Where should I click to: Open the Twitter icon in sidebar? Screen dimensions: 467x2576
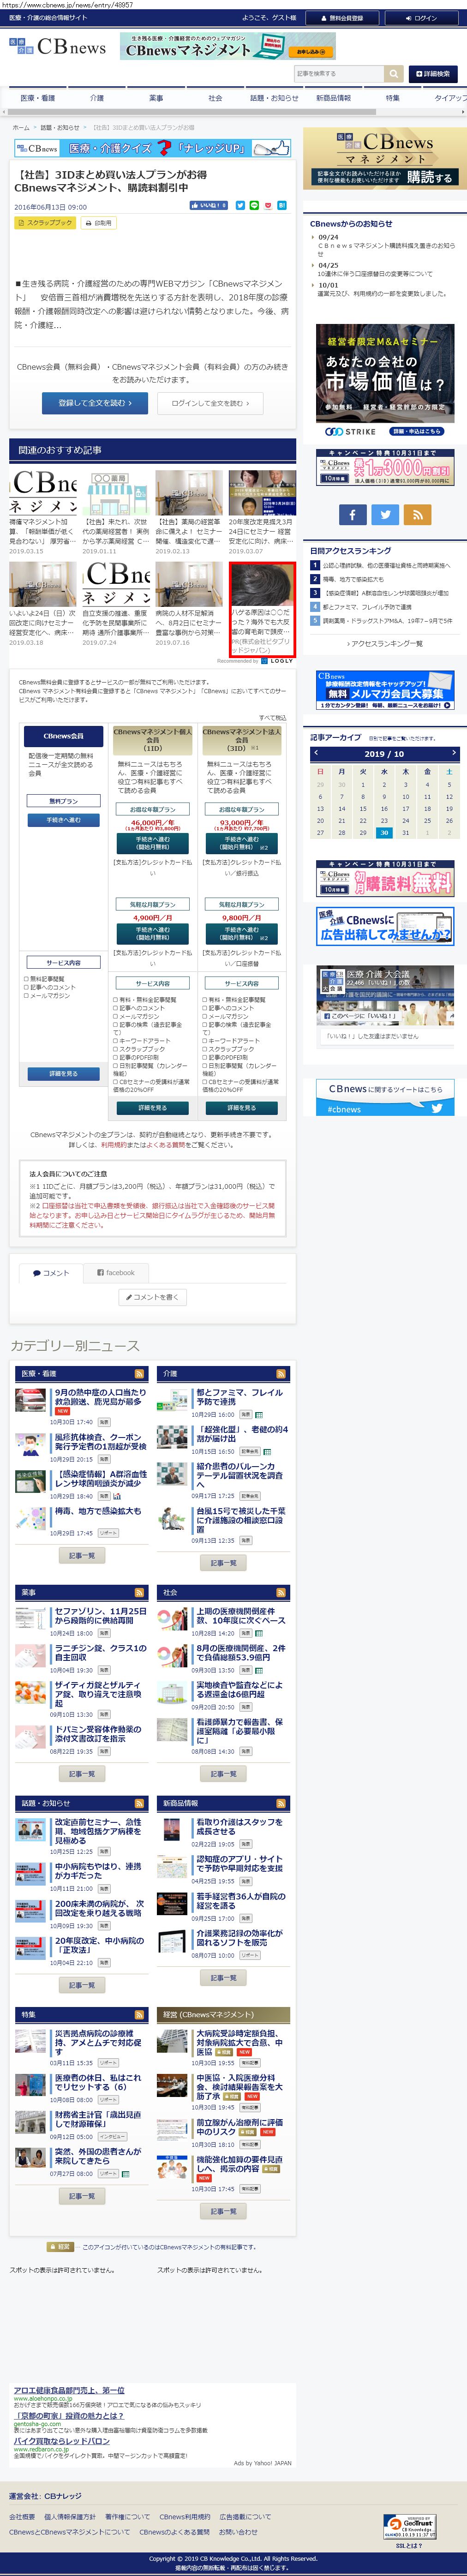coord(385,514)
